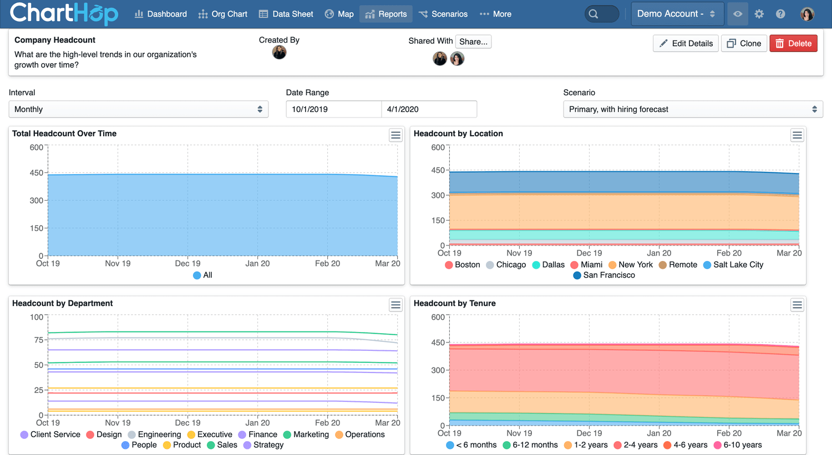Expand the Interval dropdown set to Monthly

pos(139,109)
